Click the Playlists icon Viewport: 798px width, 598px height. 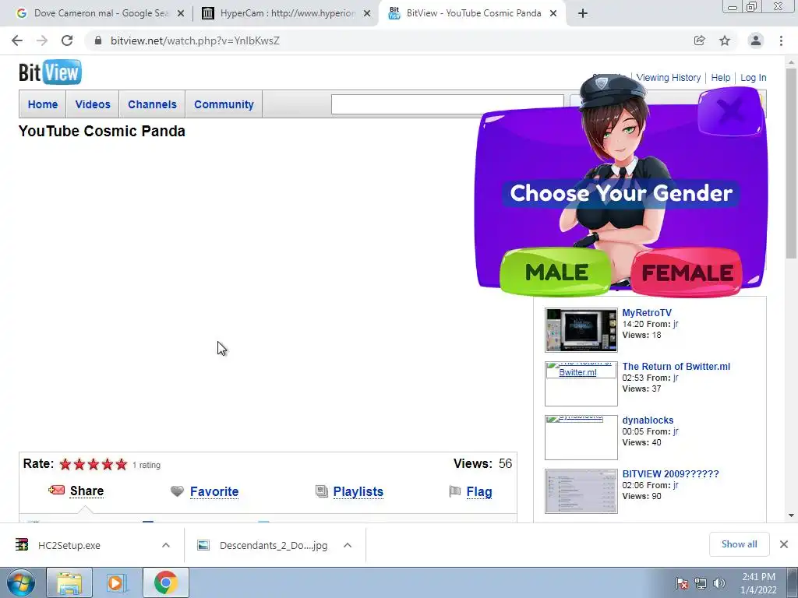pyautogui.click(x=322, y=491)
